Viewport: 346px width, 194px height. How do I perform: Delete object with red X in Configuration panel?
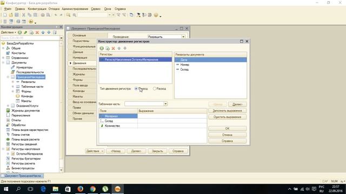point(37,32)
